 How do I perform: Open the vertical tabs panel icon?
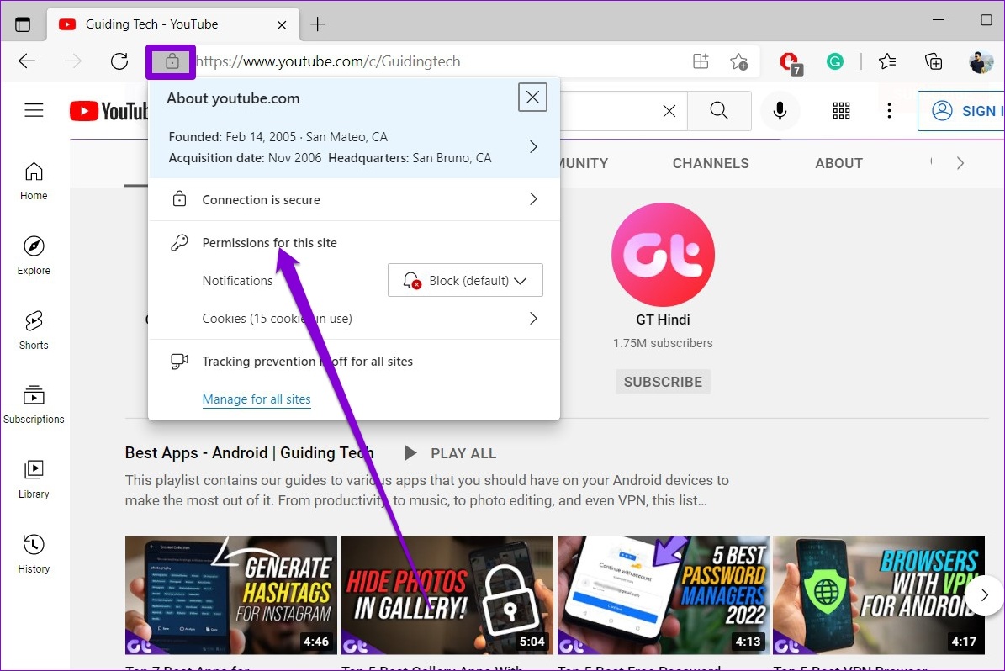[x=23, y=24]
